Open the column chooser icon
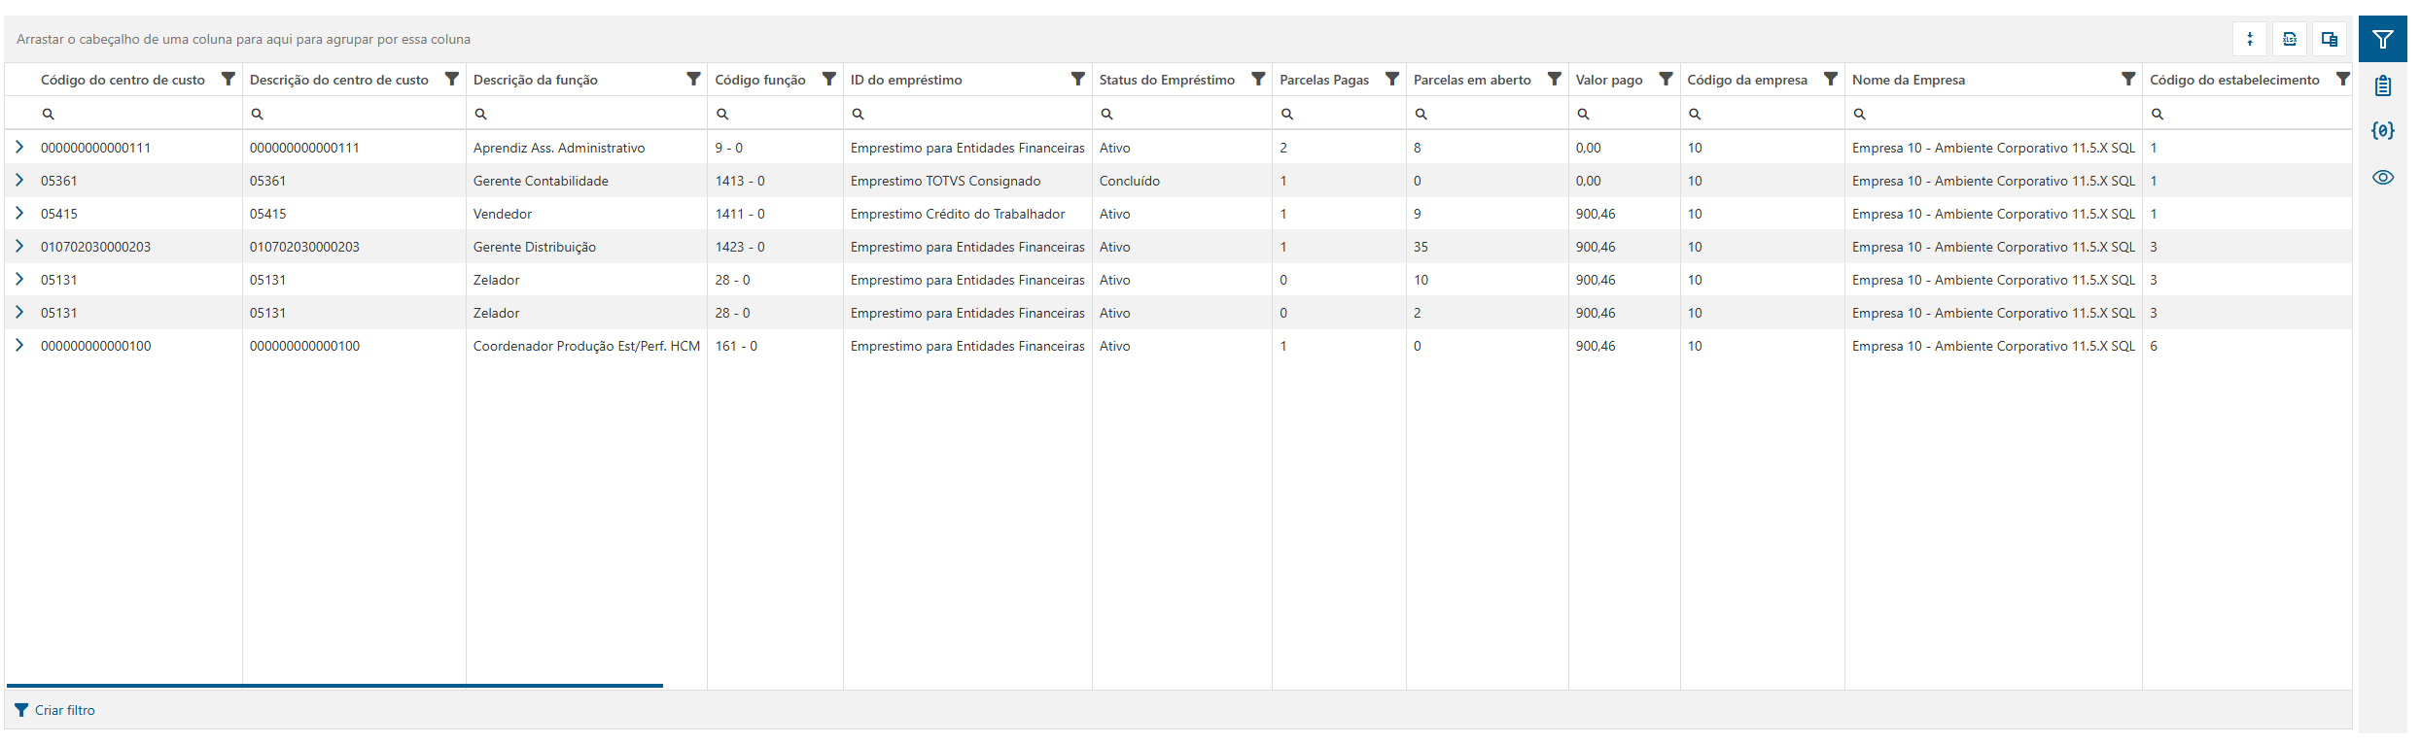Screen dimensions: 2421x745 (x=2330, y=39)
